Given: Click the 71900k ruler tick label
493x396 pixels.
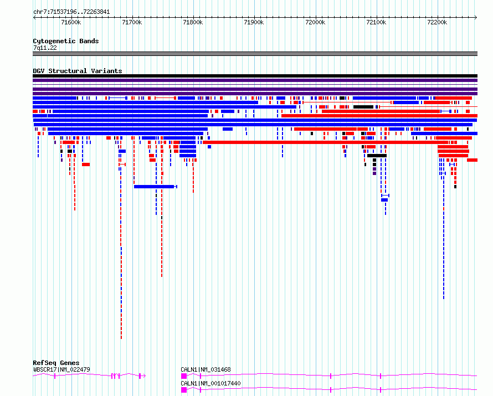Looking at the screenshot, I should click(254, 22).
